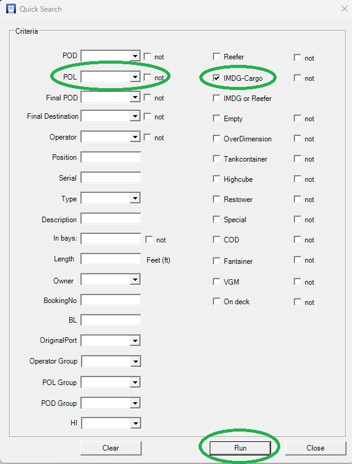Tick the Tankcontainer checkbox
The width and height of the screenshot is (352, 464).
[216, 159]
